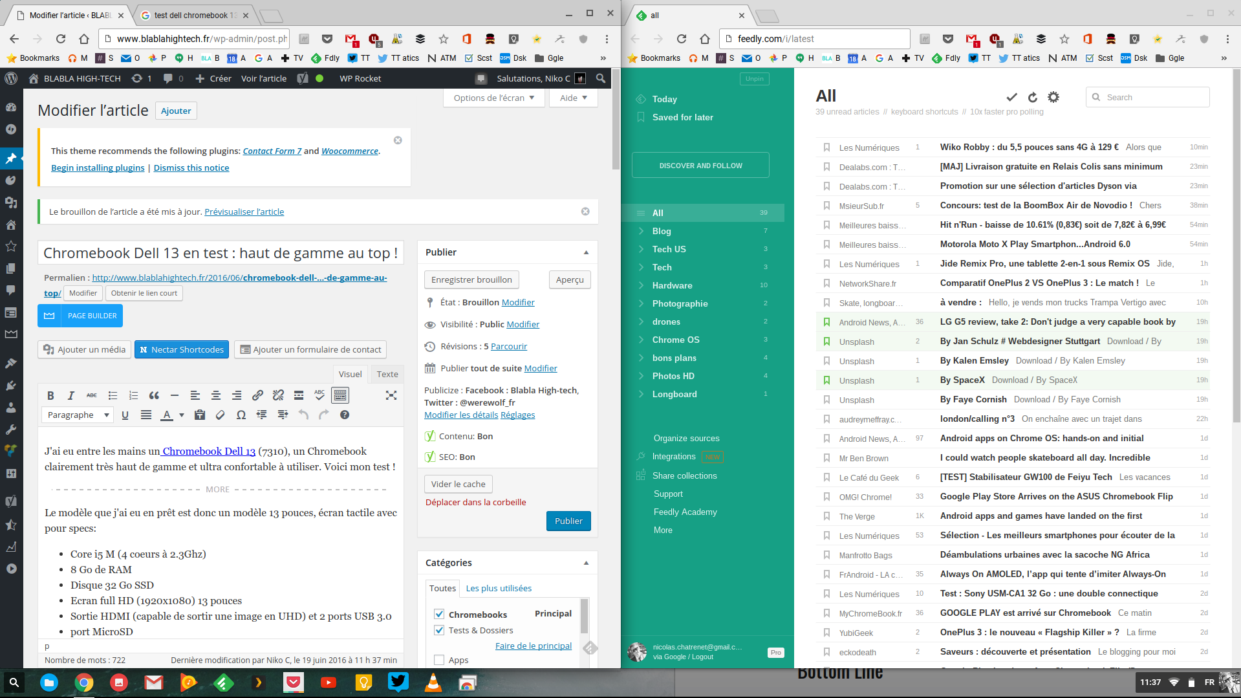Unpin the Feedly sidebar
1241x698 pixels.
click(x=755, y=79)
